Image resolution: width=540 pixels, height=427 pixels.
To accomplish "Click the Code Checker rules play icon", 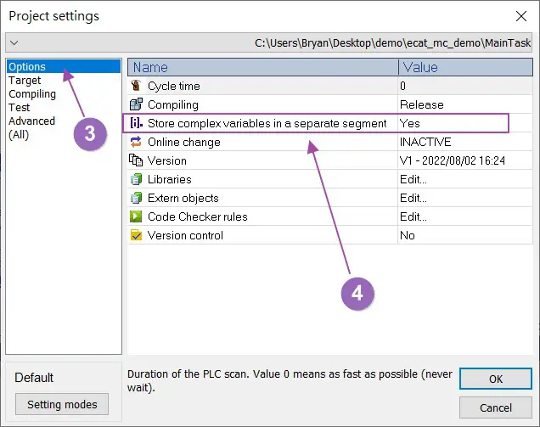I will [136, 216].
